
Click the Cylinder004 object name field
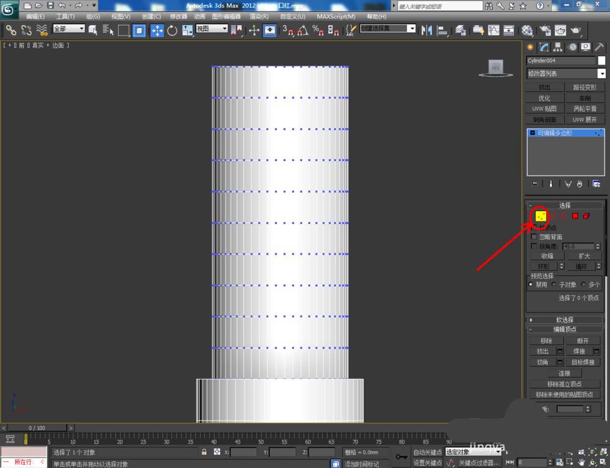pyautogui.click(x=561, y=60)
